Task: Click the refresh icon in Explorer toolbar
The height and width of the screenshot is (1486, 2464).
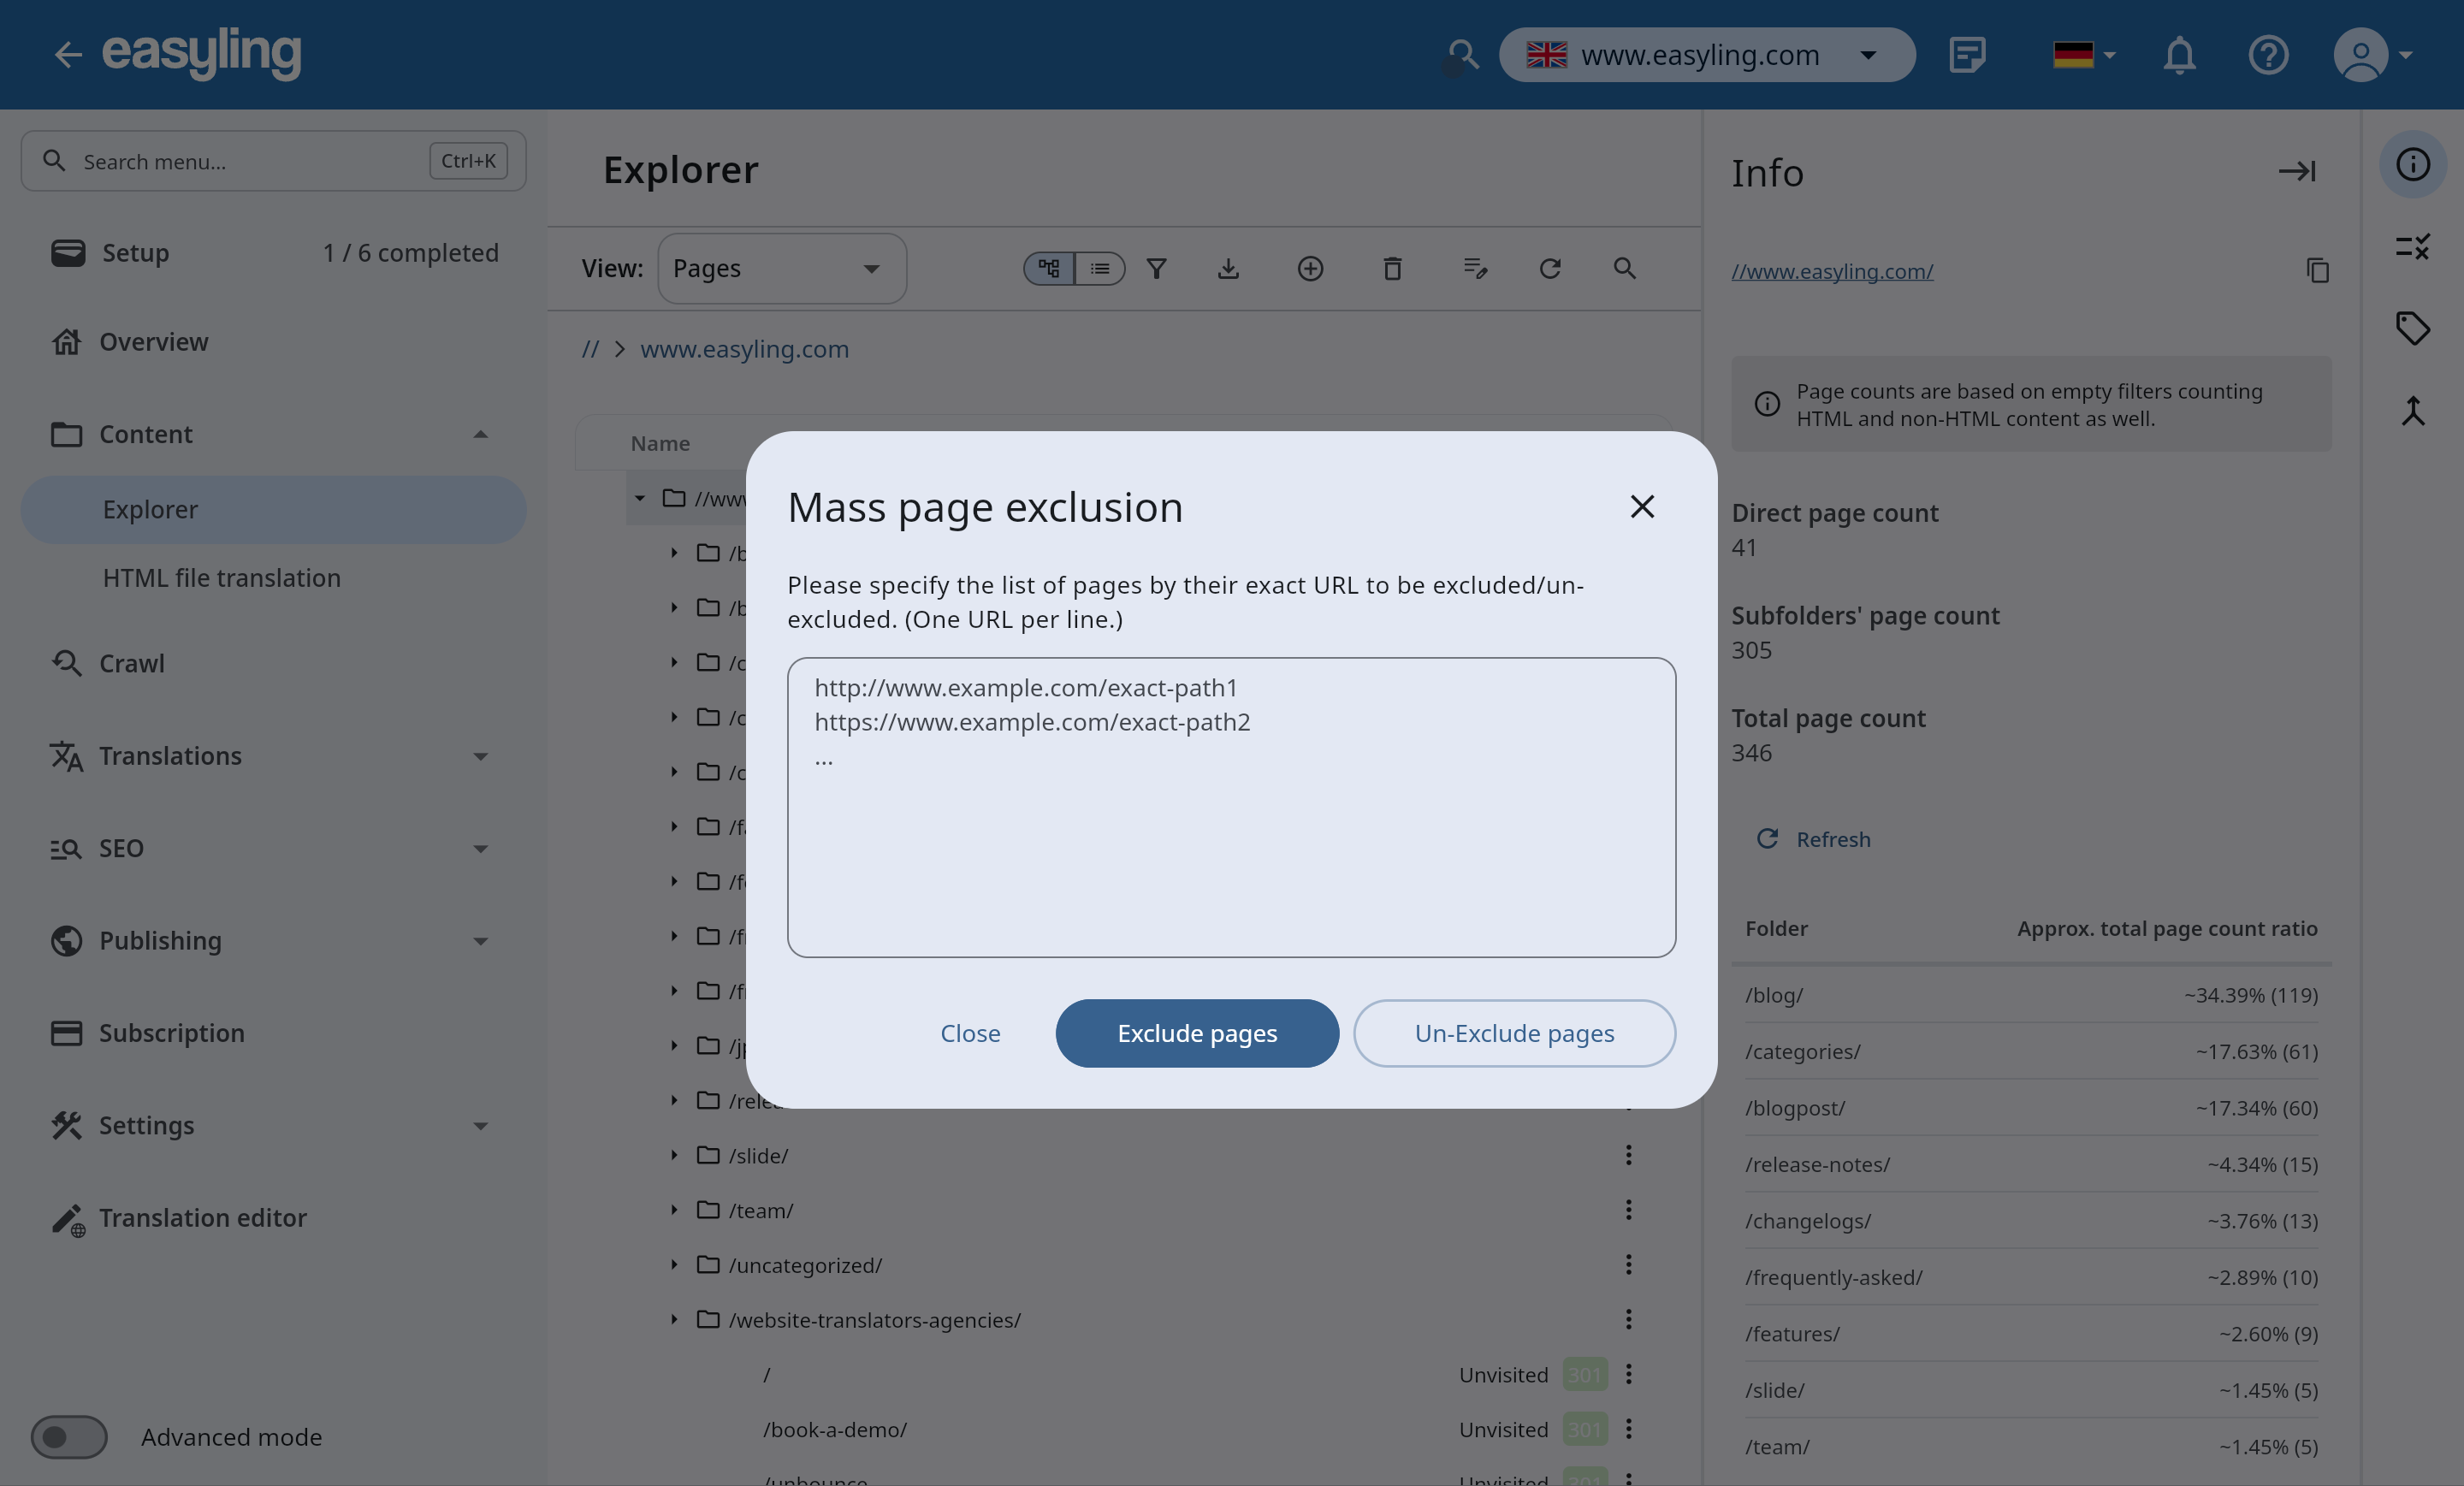Action: (x=1550, y=268)
